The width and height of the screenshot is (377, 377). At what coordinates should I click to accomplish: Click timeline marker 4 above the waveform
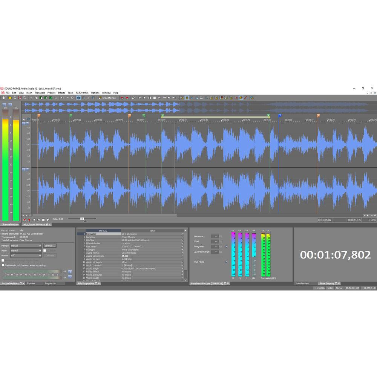point(163,115)
